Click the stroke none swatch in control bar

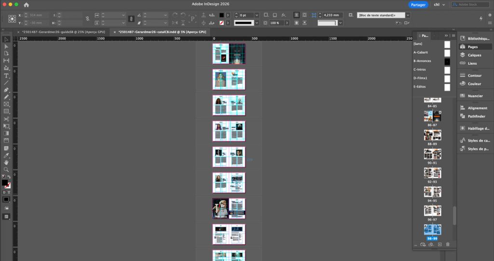(222, 23)
